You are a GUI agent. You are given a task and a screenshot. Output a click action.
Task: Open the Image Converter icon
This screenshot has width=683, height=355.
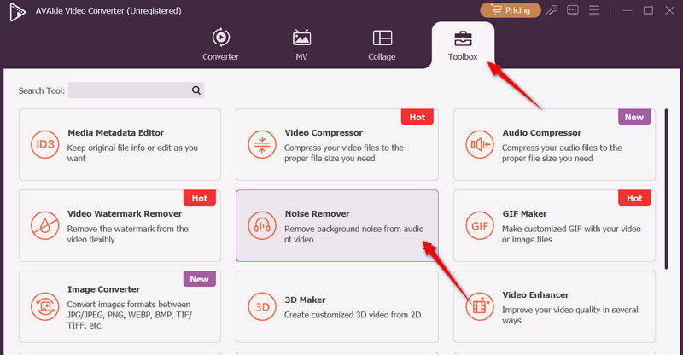tap(43, 306)
